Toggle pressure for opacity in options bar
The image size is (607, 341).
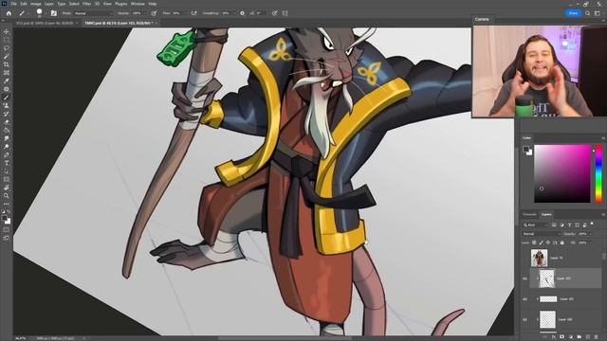point(154,13)
